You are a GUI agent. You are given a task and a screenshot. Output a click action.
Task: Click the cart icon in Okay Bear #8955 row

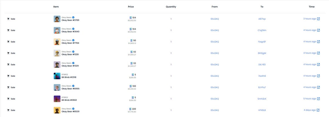pyautogui.click(x=8, y=87)
